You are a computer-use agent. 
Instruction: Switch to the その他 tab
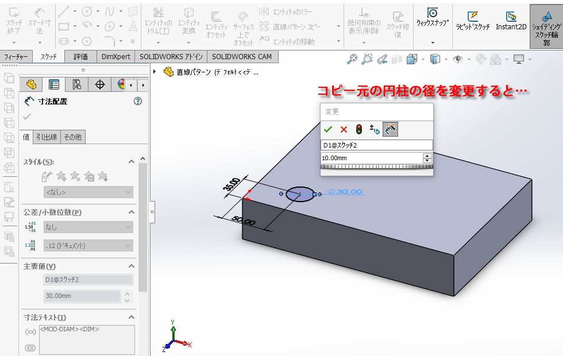[73, 137]
